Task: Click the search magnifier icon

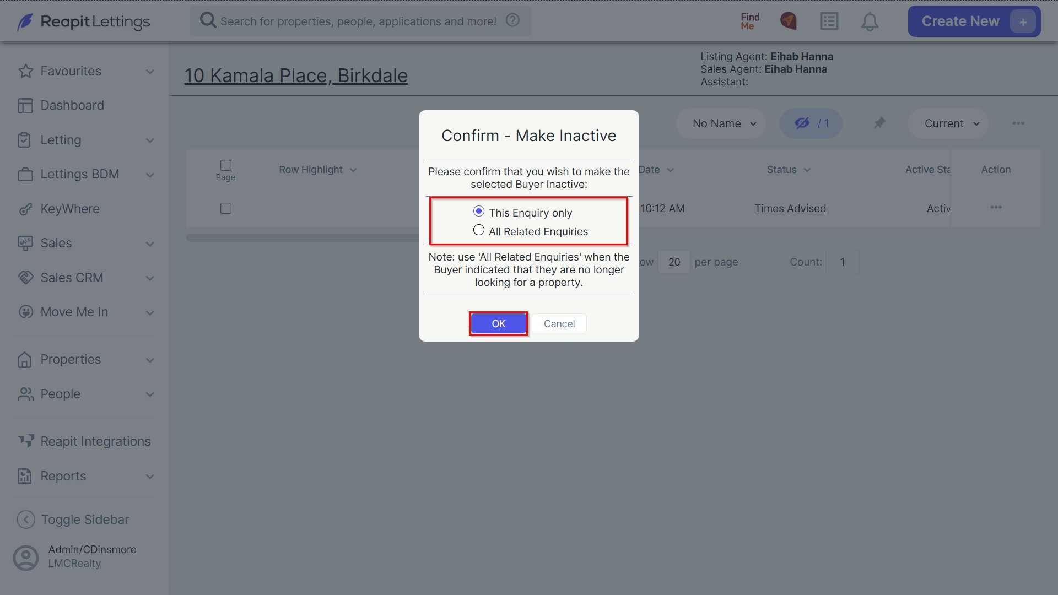Action: (208, 20)
